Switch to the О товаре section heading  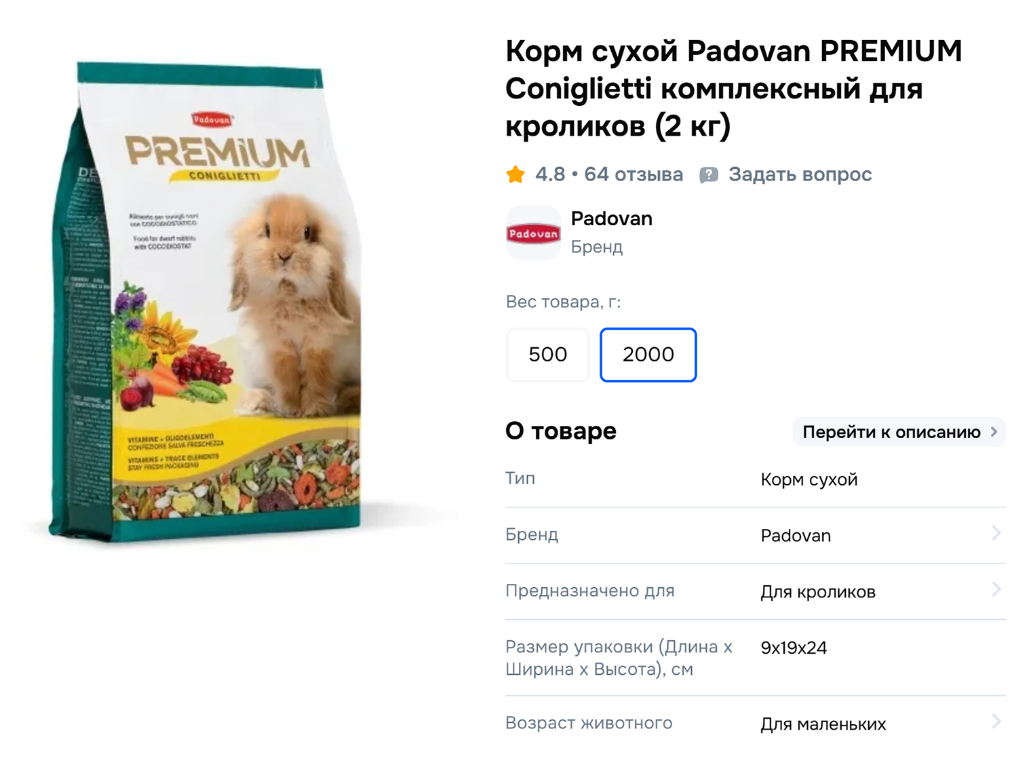click(x=561, y=431)
